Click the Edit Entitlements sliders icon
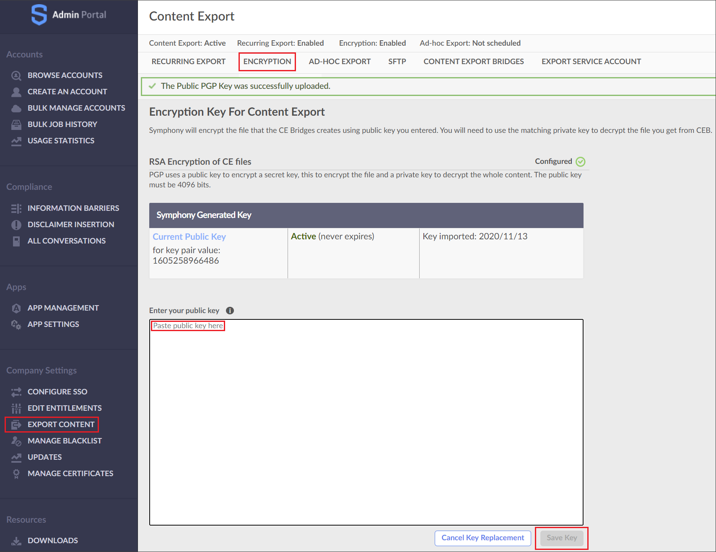Viewport: 716px width, 552px height. click(16, 408)
